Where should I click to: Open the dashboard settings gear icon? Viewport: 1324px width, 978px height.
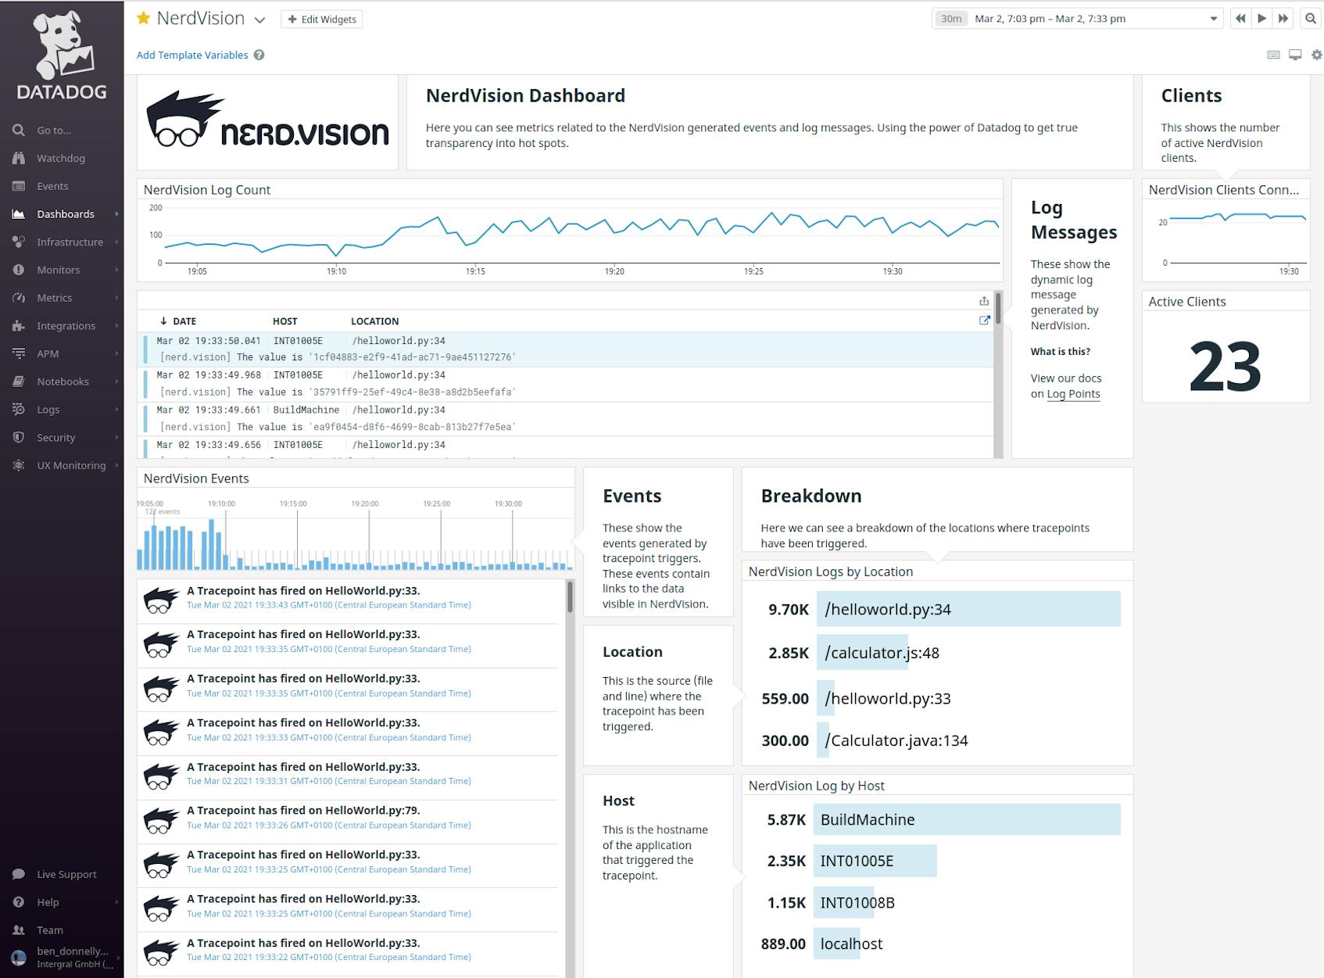click(x=1315, y=56)
